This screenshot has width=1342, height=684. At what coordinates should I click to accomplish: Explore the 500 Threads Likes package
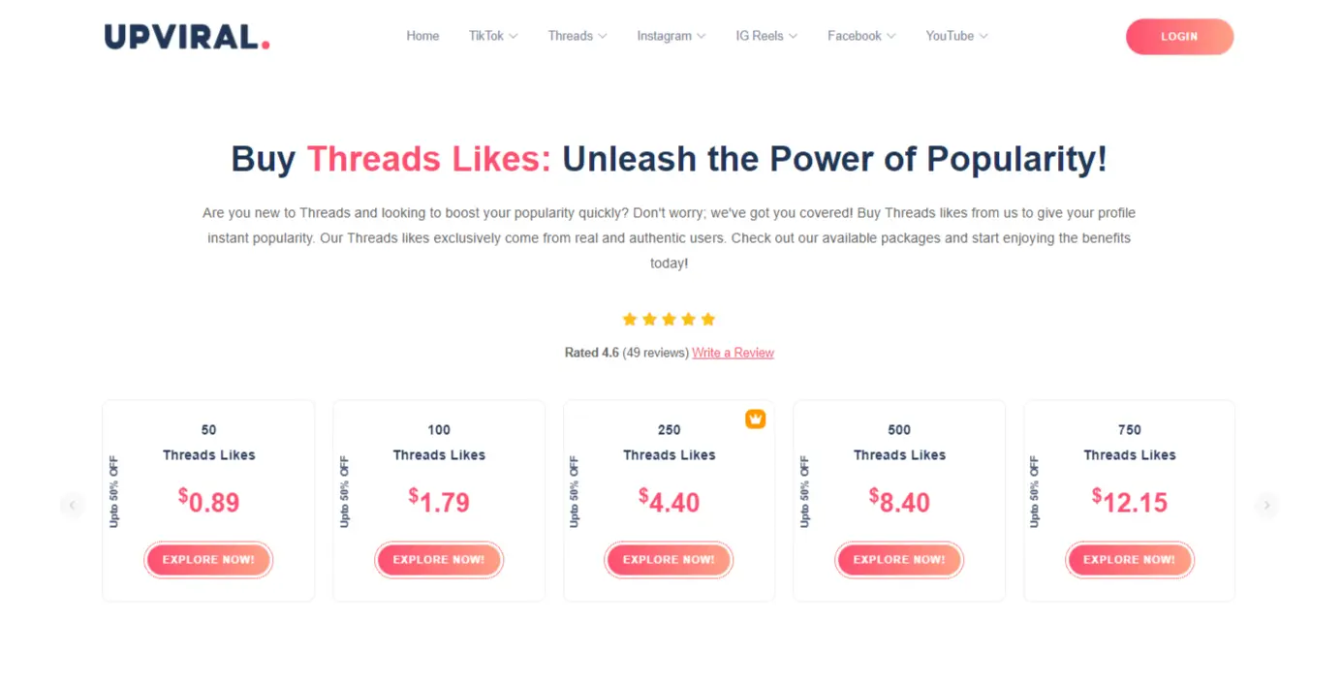pyautogui.click(x=899, y=560)
